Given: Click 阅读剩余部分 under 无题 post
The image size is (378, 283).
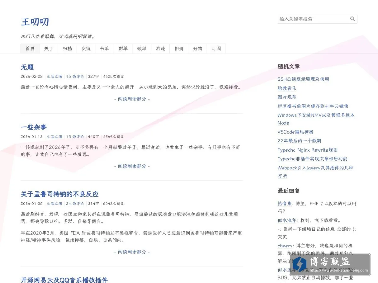Looking at the screenshot, I should coord(132,99).
